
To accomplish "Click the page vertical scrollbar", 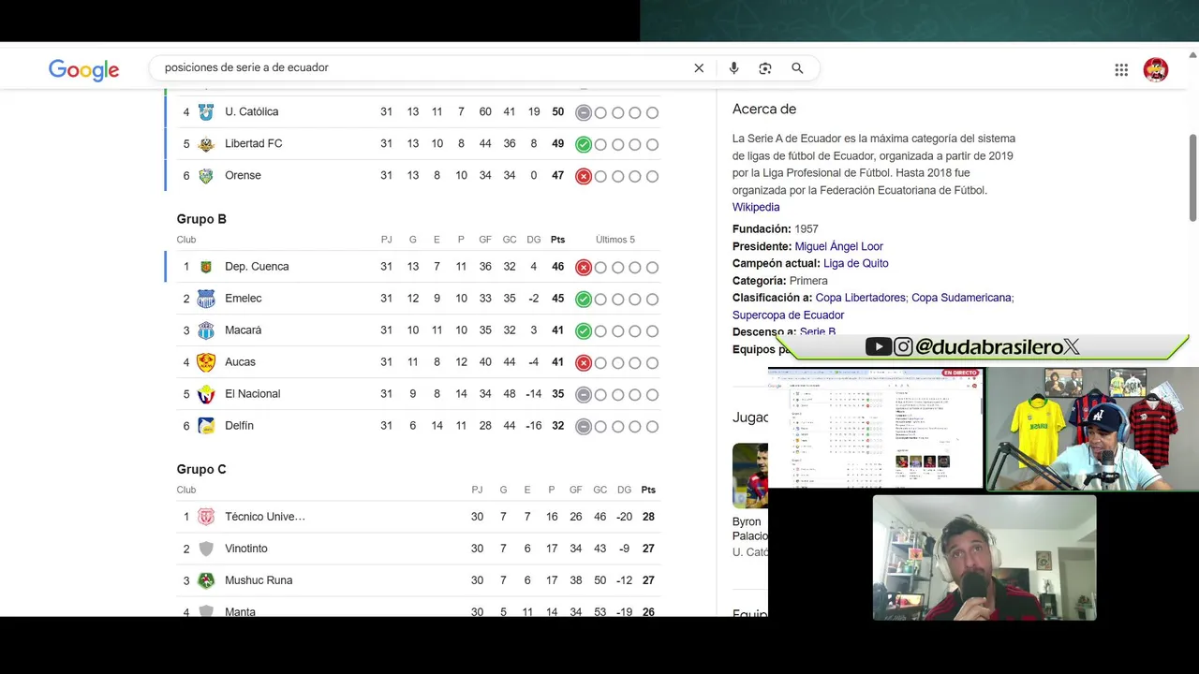I will (1192, 178).
